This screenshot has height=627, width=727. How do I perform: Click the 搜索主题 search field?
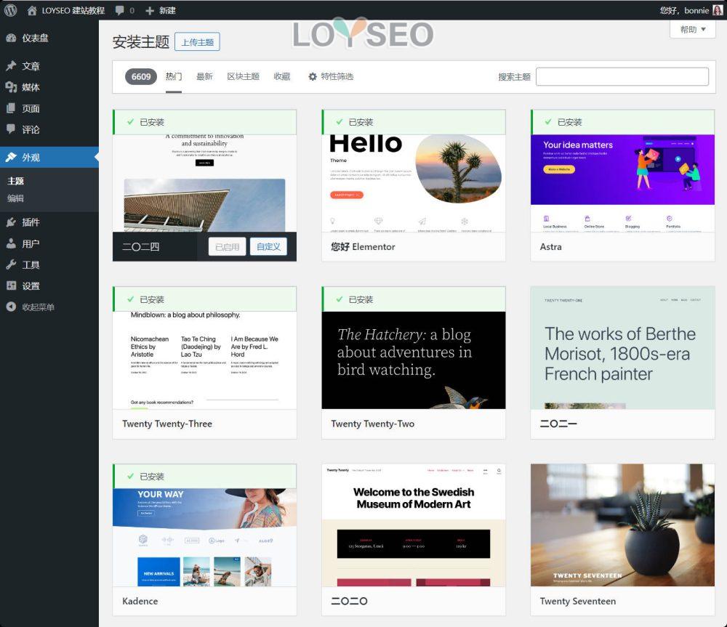(622, 76)
